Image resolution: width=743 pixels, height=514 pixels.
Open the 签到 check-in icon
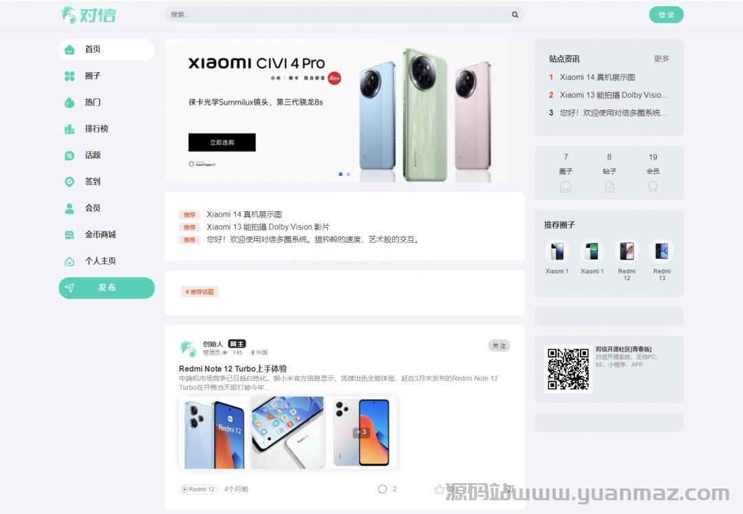[x=69, y=182]
